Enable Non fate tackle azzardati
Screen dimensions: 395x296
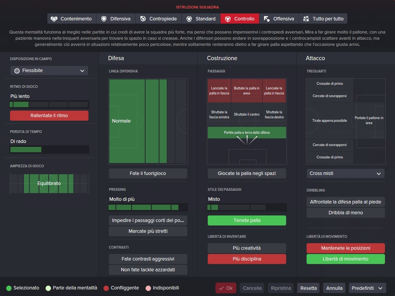point(148,270)
